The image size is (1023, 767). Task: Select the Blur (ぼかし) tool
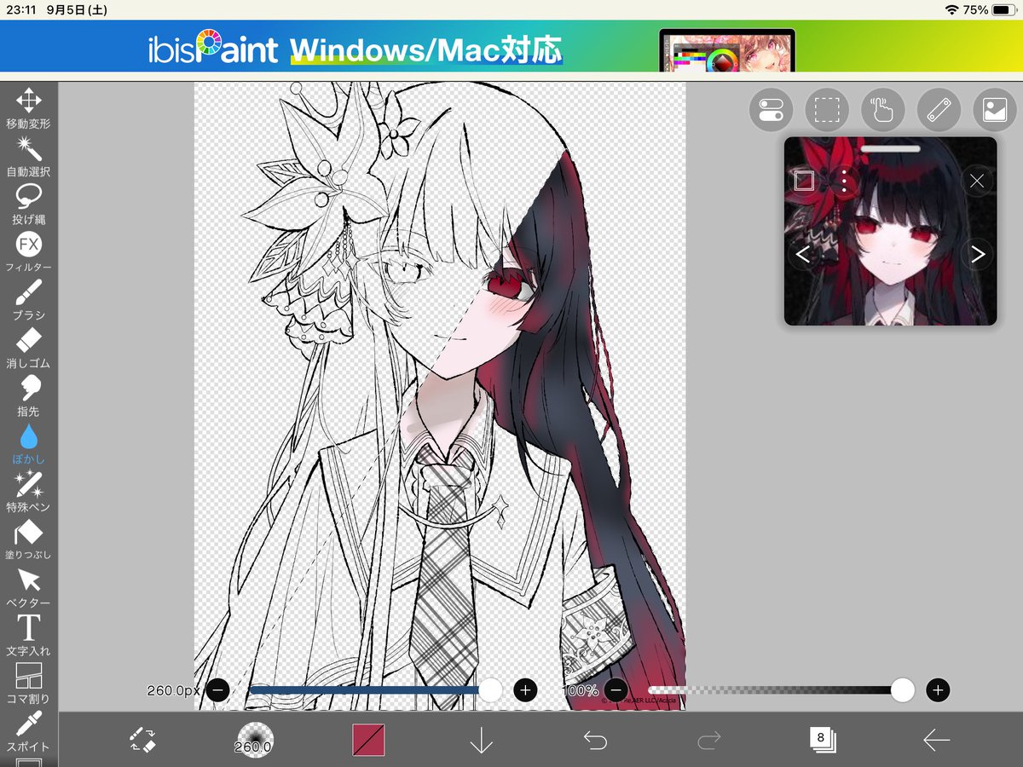click(28, 443)
